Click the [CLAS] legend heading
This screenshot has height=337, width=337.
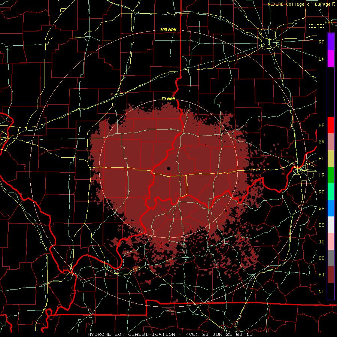click(x=316, y=26)
